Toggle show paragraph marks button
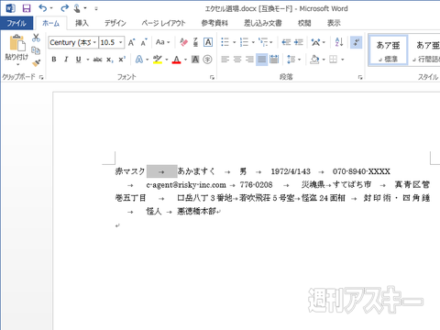Image resolution: width=440 pixels, height=330 pixels. coord(357,42)
